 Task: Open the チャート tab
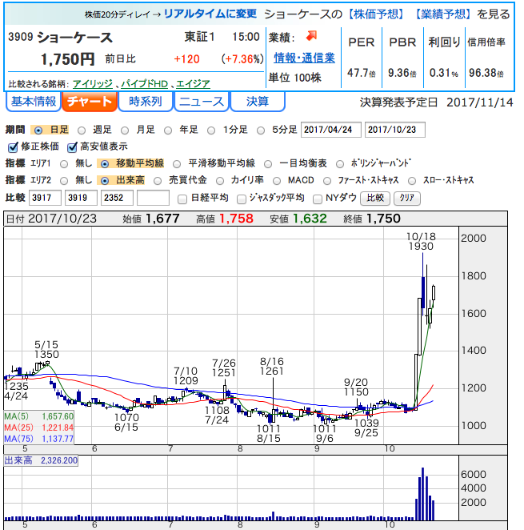pos(90,102)
